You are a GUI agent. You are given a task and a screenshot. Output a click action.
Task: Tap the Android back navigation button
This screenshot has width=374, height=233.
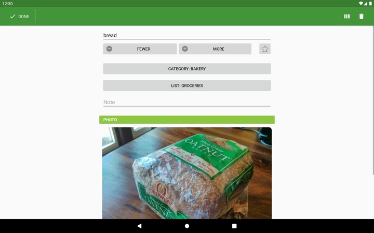coord(139,226)
